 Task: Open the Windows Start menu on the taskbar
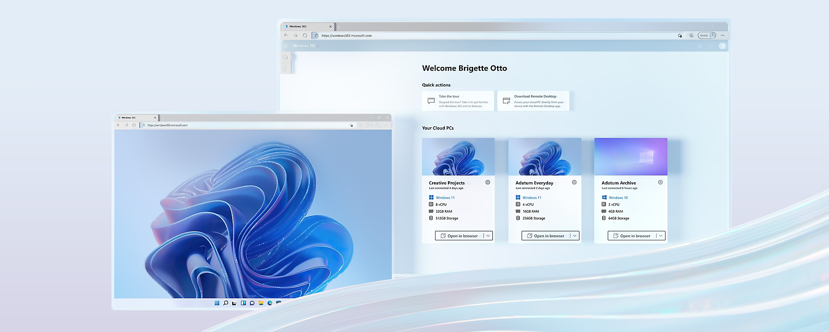coord(217,303)
